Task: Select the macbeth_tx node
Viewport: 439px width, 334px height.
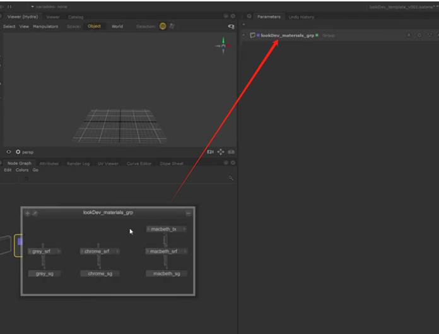Action: coord(165,229)
